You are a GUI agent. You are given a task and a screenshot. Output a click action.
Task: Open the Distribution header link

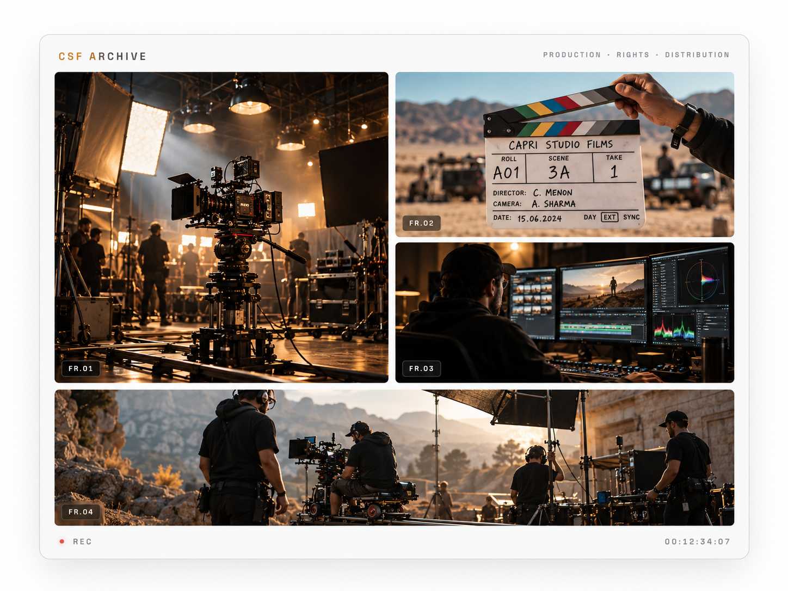(x=697, y=55)
